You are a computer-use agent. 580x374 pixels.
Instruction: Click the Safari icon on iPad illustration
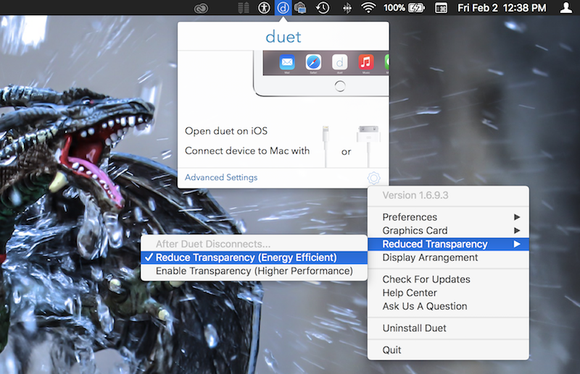(313, 62)
